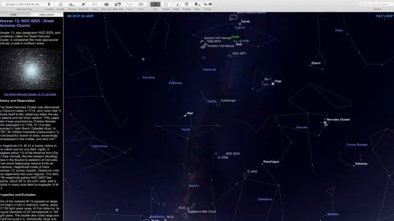Toggle the Solar System objects icon
This screenshot has width=394, height=221.
point(84,4)
